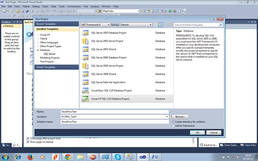
Task: Select Visual Basic SQL CLR Database Project icon
Action: [x=85, y=90]
